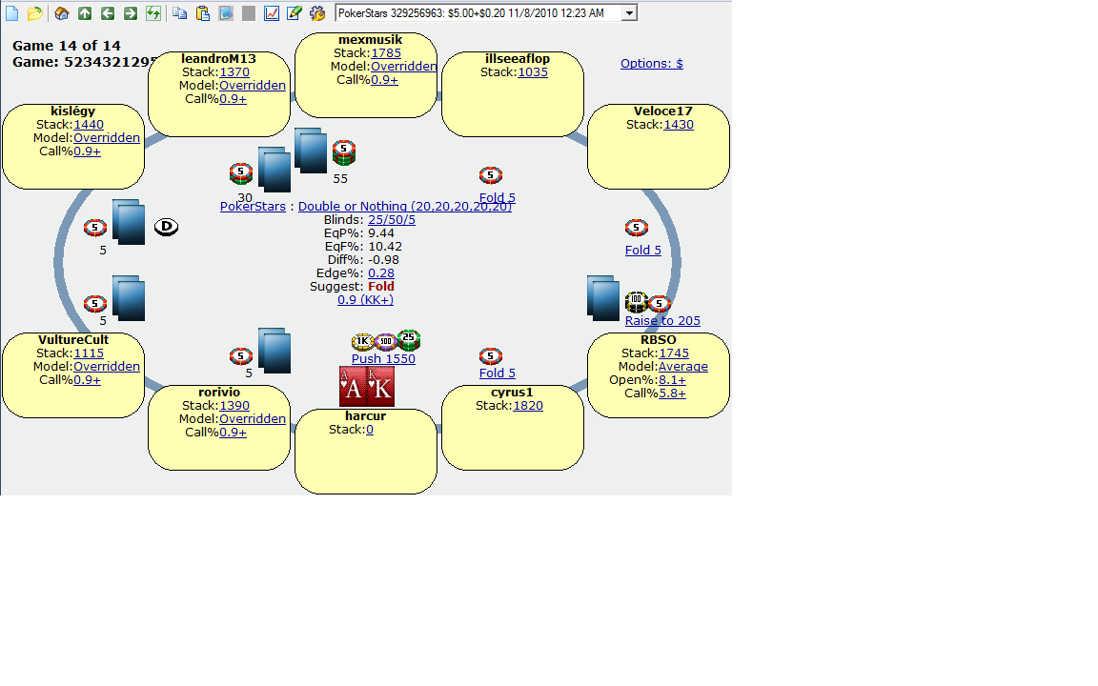
Task: Click the chip labeled 30
Action: (x=241, y=172)
